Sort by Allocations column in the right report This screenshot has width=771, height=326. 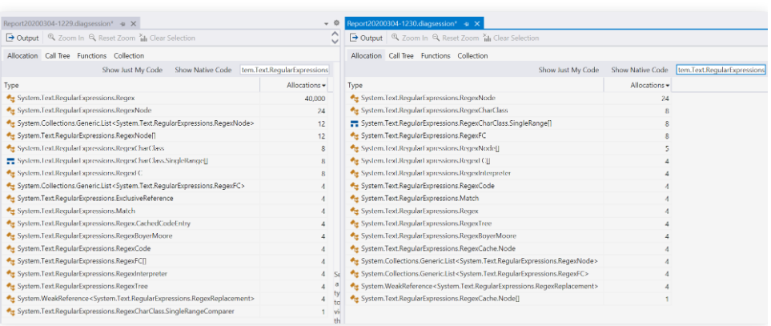coord(649,85)
